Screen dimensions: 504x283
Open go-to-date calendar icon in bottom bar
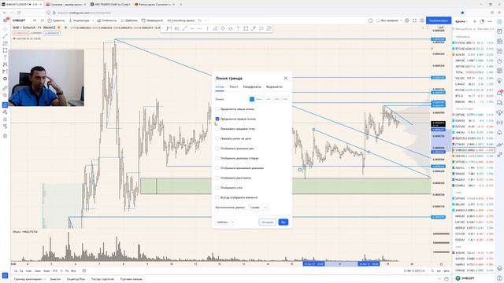84,270
